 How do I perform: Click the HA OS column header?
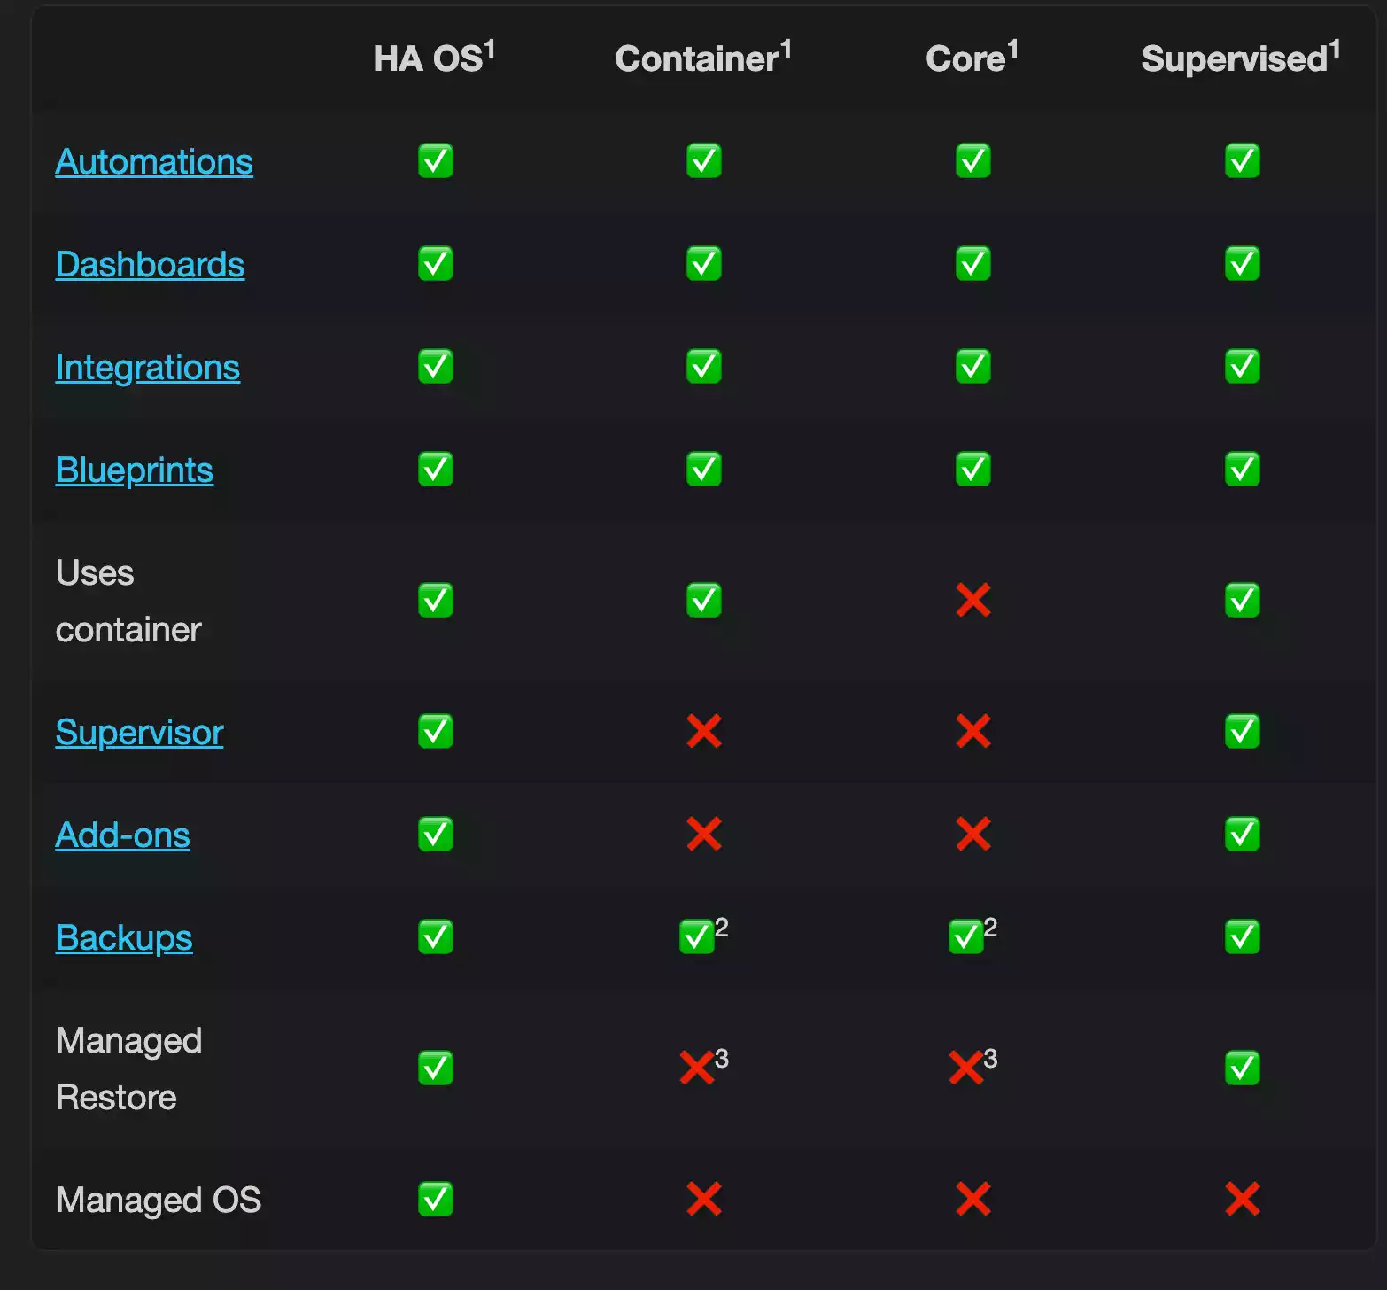[433, 58]
